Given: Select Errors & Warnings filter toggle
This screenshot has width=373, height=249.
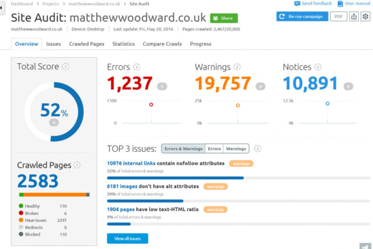Looking at the screenshot, I should click(184, 149).
